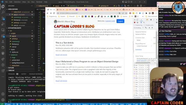Expand the Outline section
186x105 pixels.
11,68
